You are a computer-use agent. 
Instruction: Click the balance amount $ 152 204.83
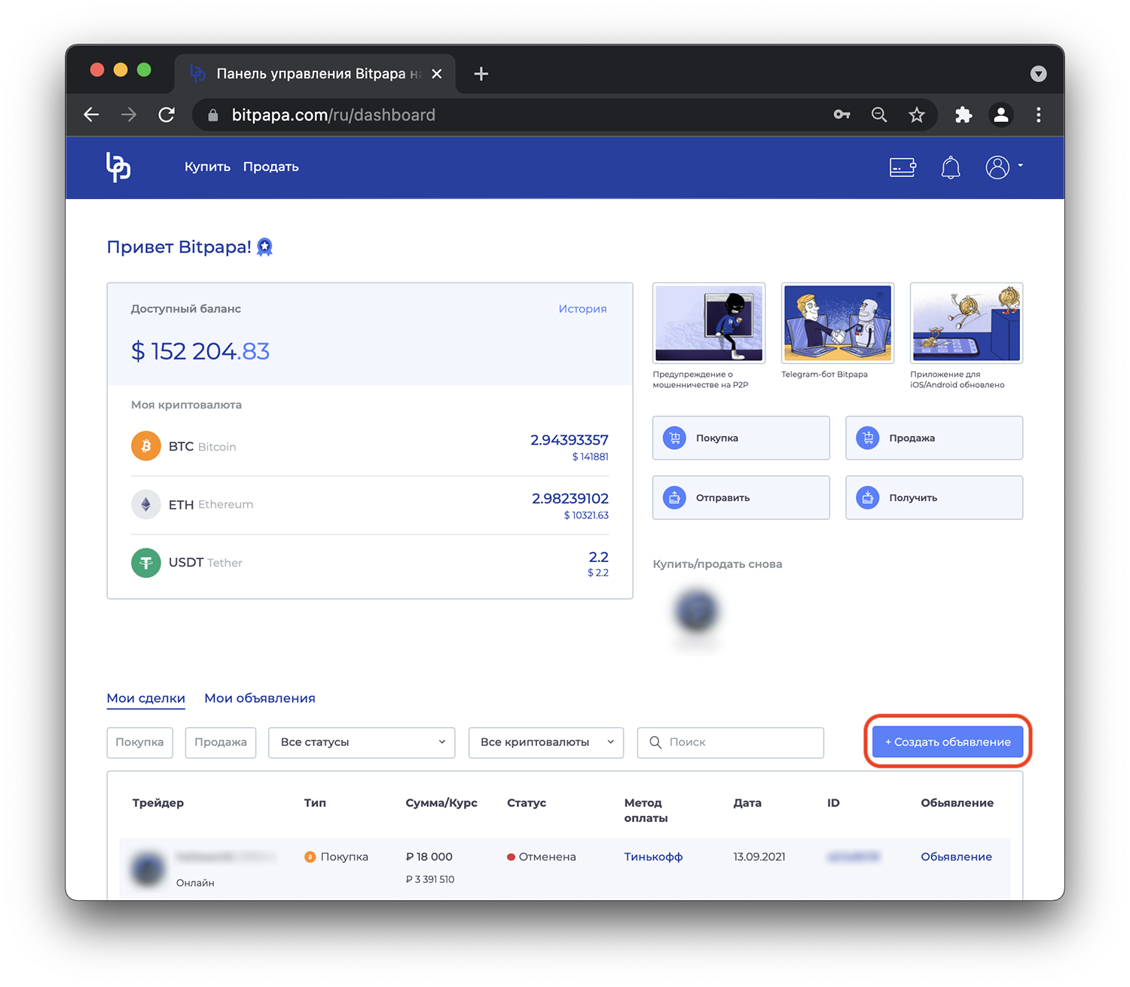(x=200, y=351)
